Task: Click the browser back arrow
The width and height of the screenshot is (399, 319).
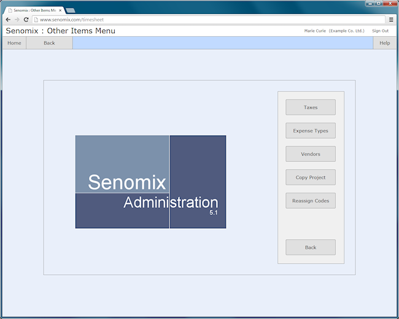Action: point(8,20)
